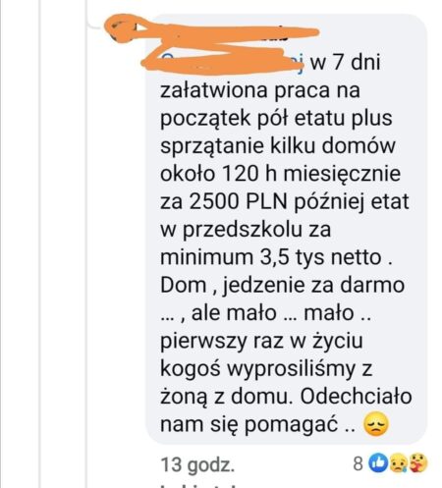Click the text pierwszy raz w życiu
This screenshot has width=442, height=488.
(x=261, y=341)
